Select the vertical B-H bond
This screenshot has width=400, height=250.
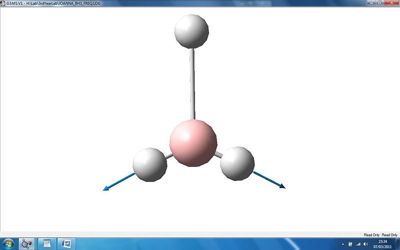192,84
